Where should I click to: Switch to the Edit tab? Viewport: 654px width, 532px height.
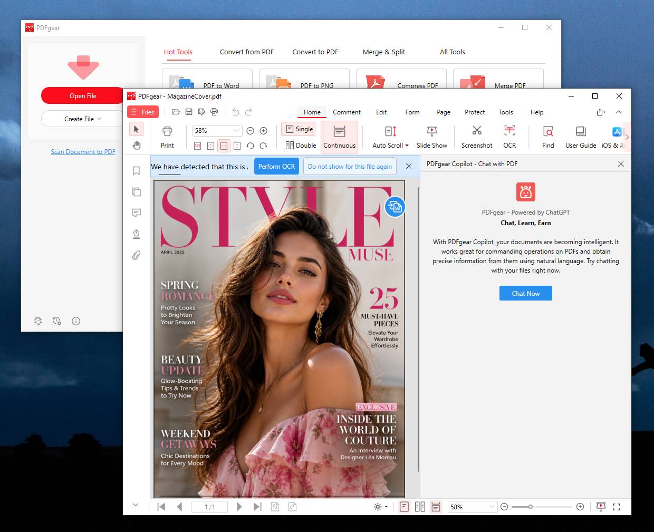[381, 112]
